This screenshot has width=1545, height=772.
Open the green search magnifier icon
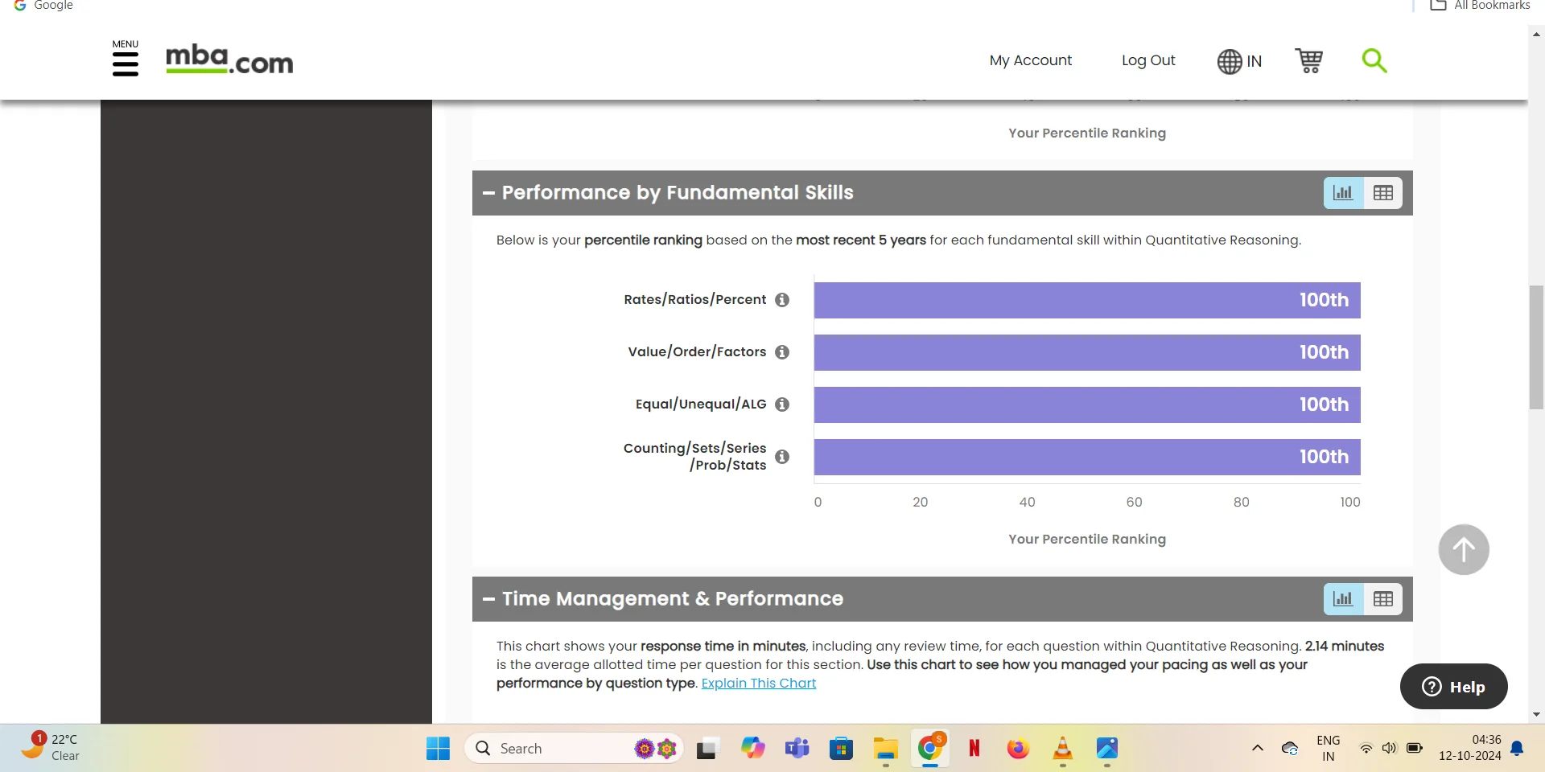click(x=1374, y=60)
